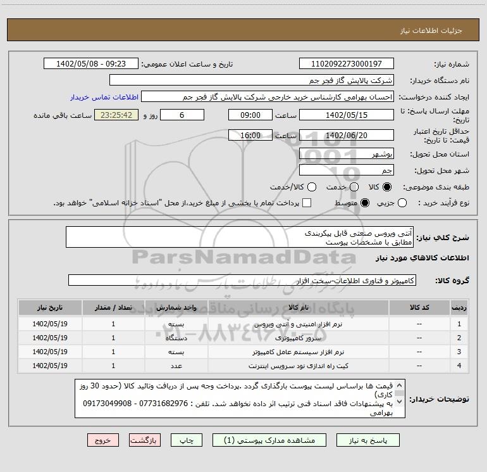This screenshot has height=472, width=487.
Task: Click the ردیف column header
Action: coord(459,307)
